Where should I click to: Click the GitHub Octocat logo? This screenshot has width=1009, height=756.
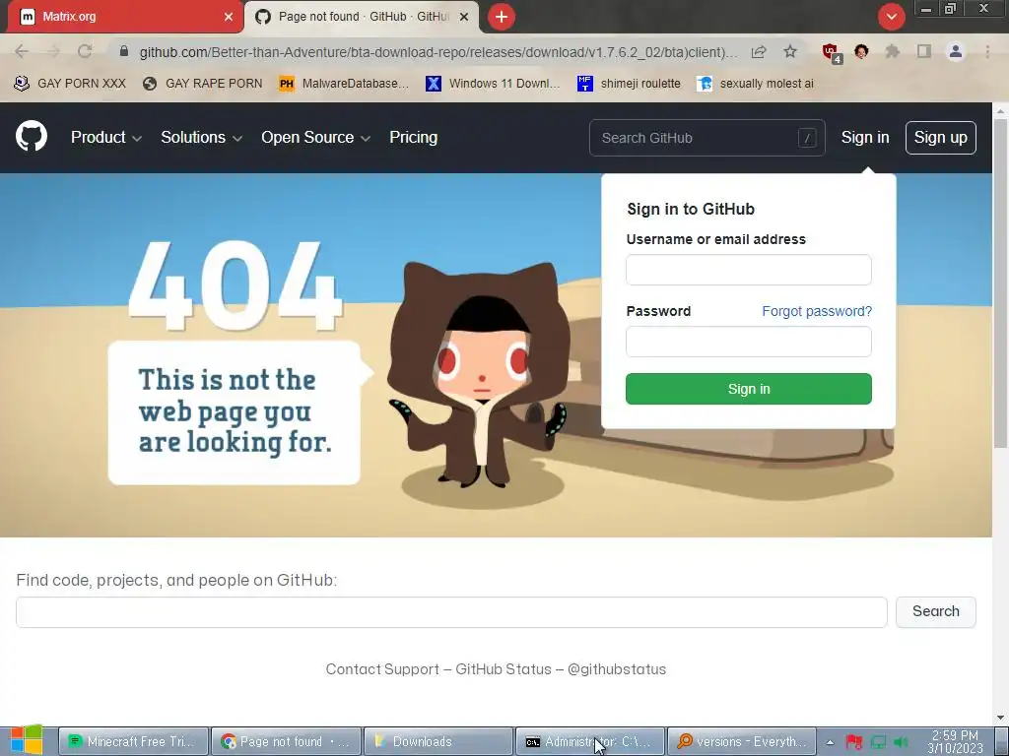pyautogui.click(x=32, y=136)
